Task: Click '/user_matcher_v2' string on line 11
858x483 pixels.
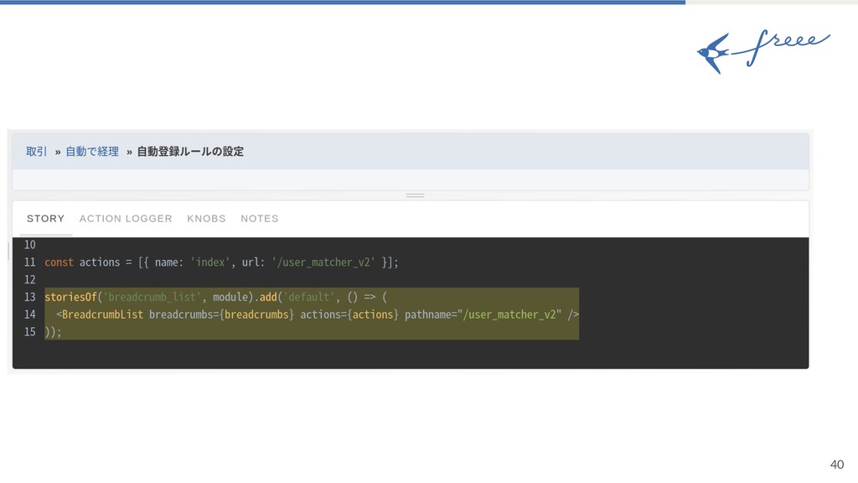Action: tap(323, 262)
